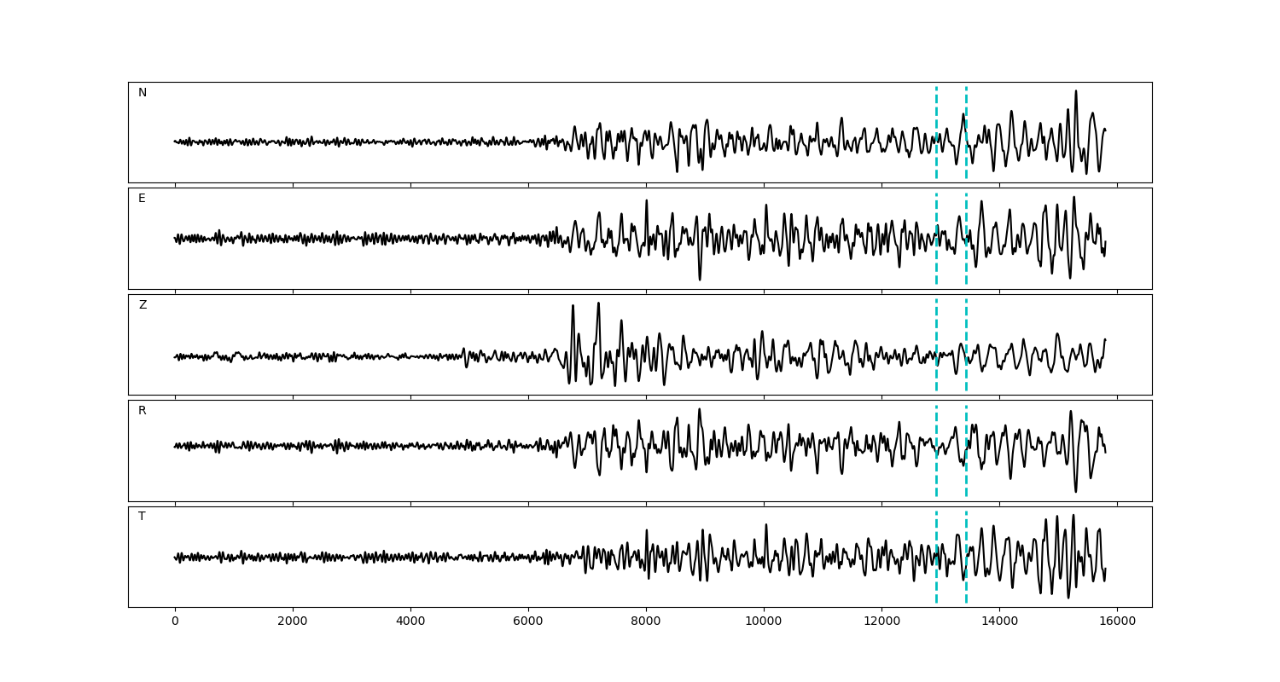The image size is (1280, 682).
Task: Select the 16000 x-axis tick label
Action: point(1117,621)
